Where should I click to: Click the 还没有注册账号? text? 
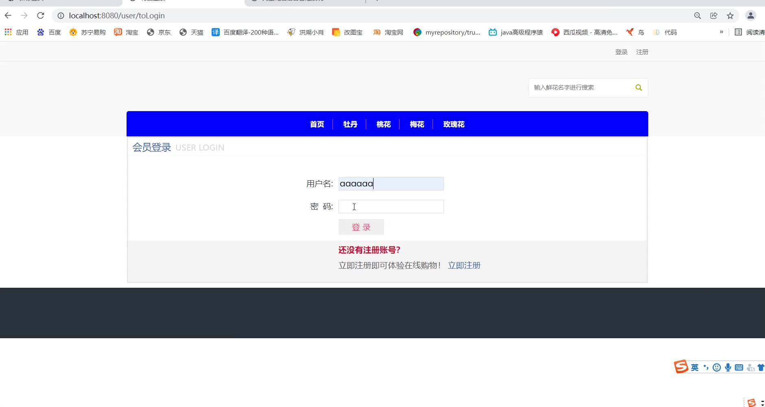(369, 250)
